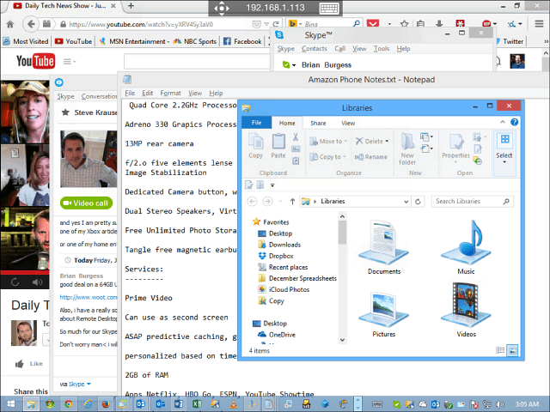The image size is (550, 412).
Task: Click the Back arrow in Libraries window
Action: pyautogui.click(x=252, y=202)
